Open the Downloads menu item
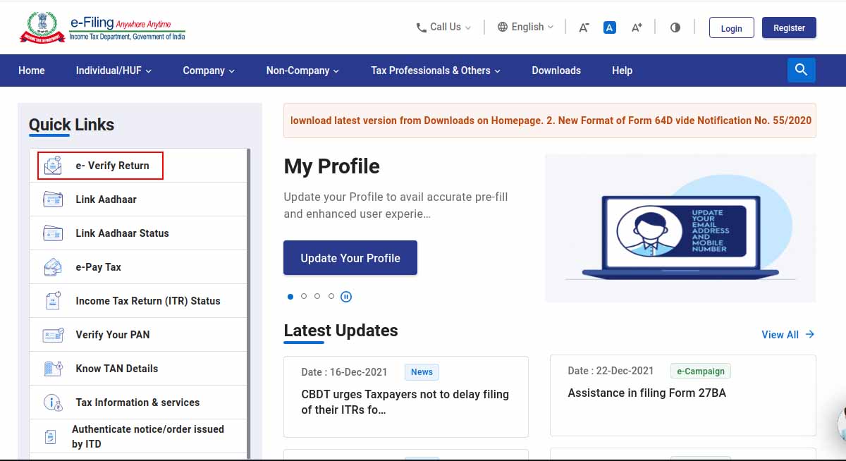Screen dimensions: 846x461 pyautogui.click(x=556, y=70)
